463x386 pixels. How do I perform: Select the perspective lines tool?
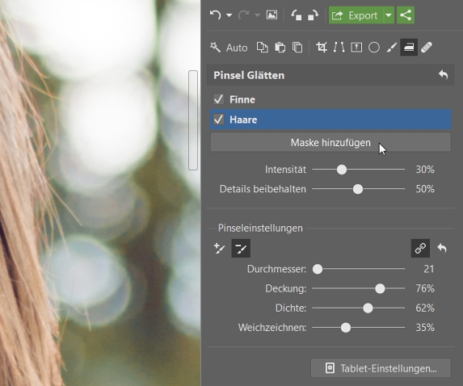pyautogui.click(x=339, y=47)
